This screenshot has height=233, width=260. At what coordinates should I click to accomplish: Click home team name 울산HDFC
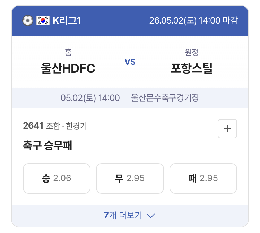(68, 68)
